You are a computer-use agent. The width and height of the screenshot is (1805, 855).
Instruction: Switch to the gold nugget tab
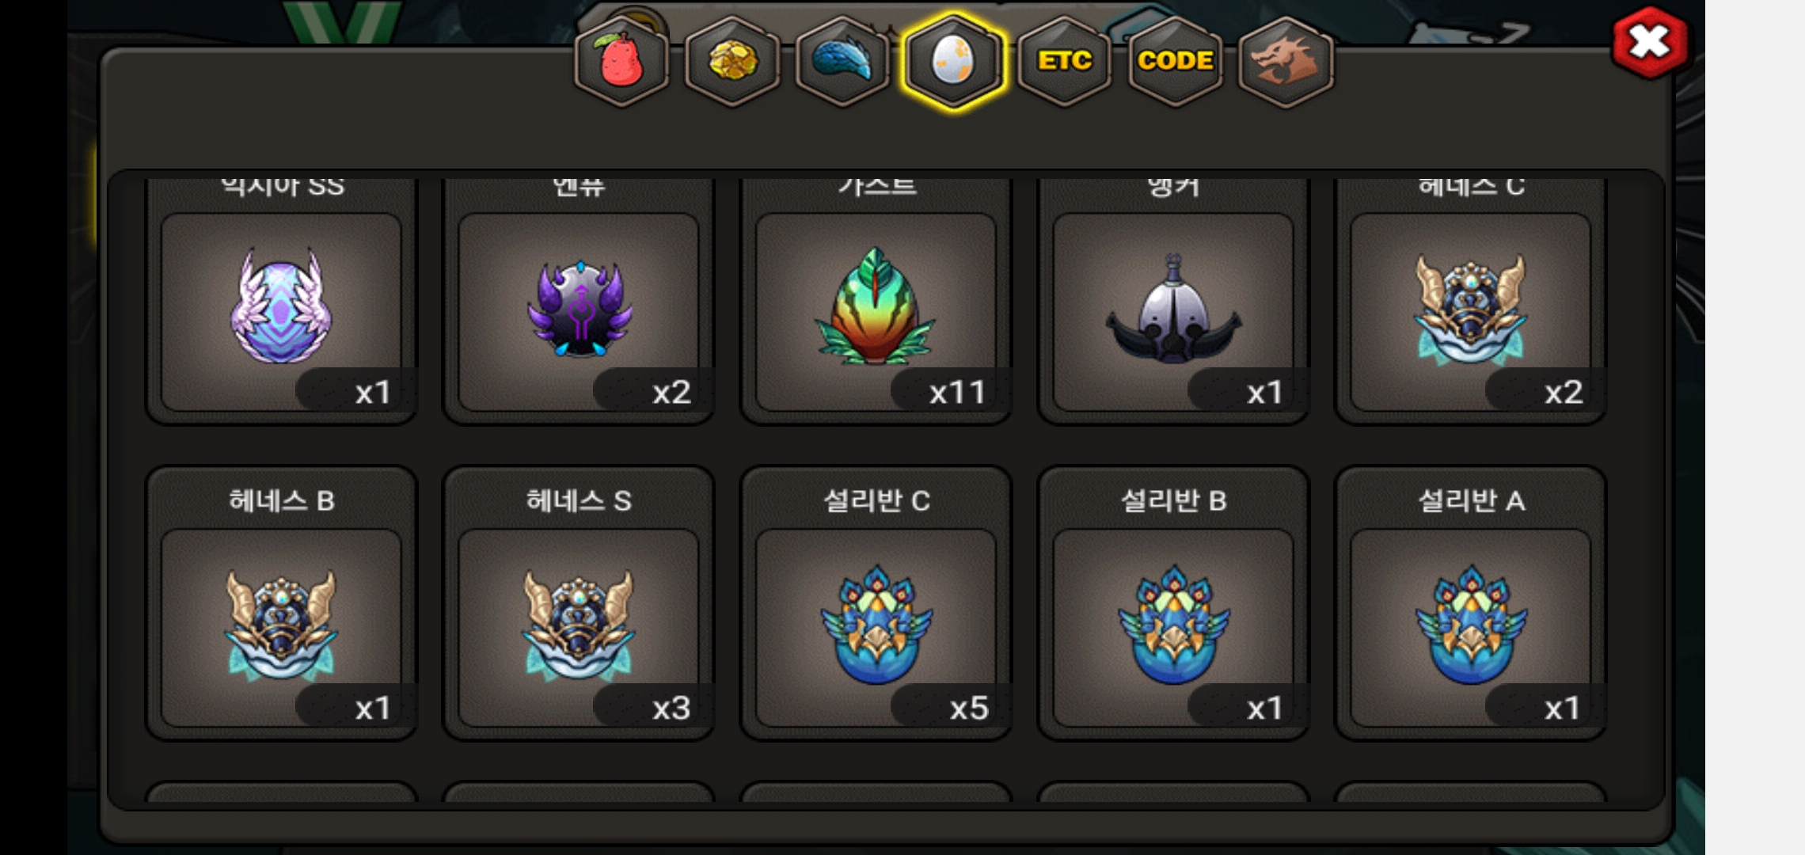(x=732, y=62)
